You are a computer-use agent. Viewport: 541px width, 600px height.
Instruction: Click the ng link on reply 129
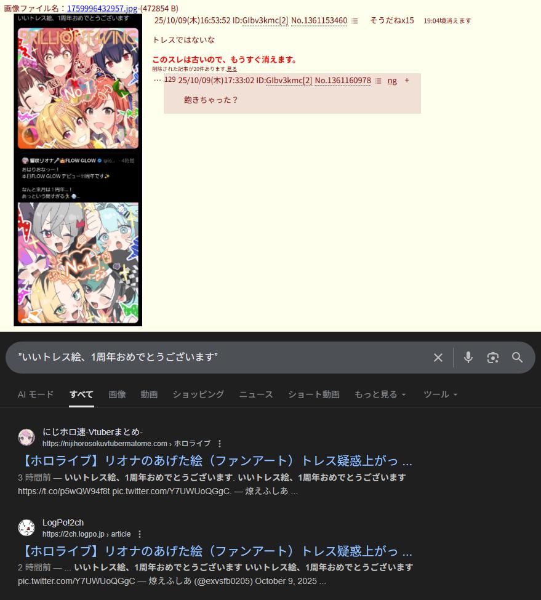(392, 81)
